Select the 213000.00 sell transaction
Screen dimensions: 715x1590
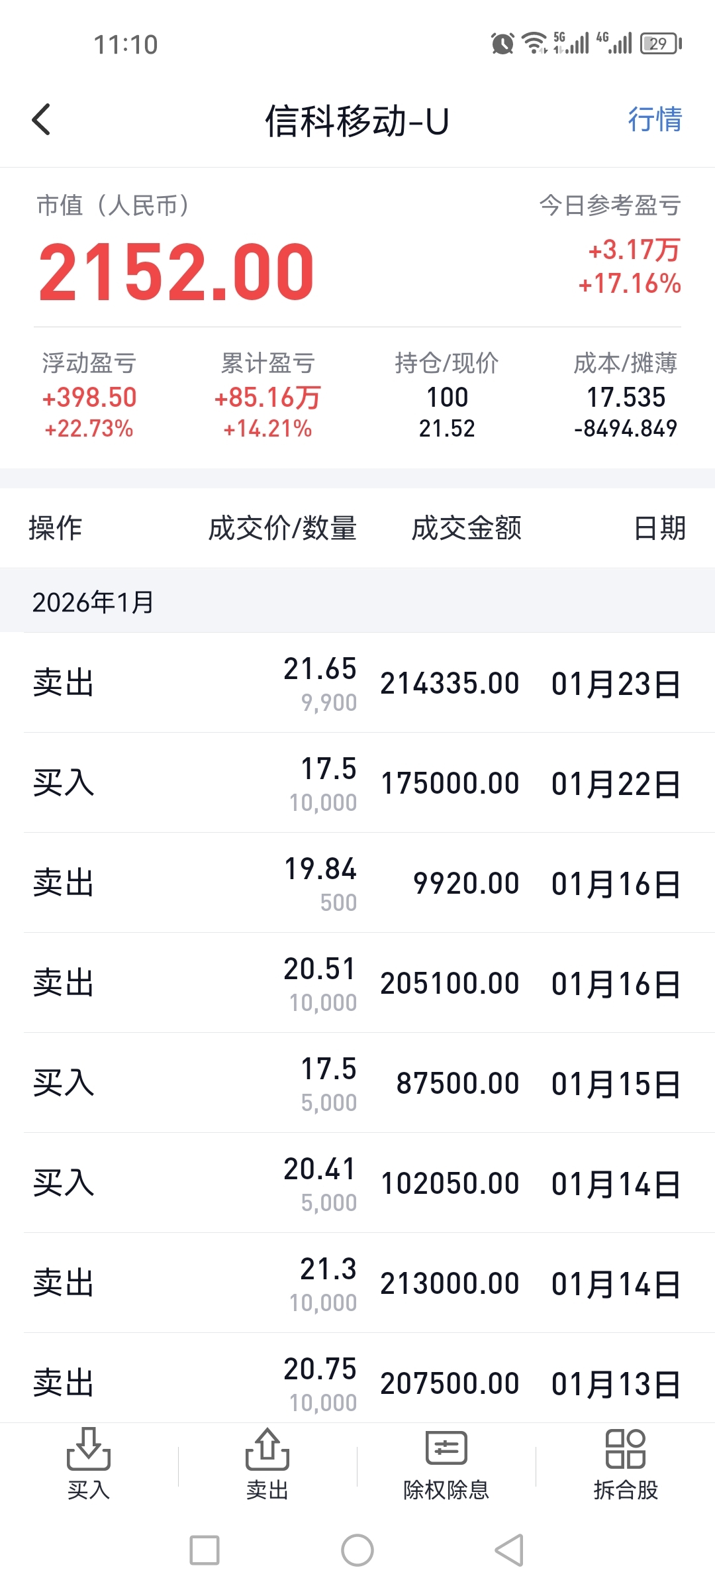[x=358, y=1283]
